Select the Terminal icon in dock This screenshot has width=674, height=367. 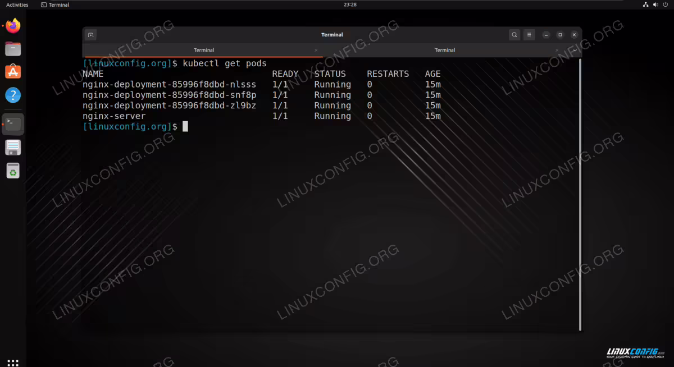[x=13, y=124]
